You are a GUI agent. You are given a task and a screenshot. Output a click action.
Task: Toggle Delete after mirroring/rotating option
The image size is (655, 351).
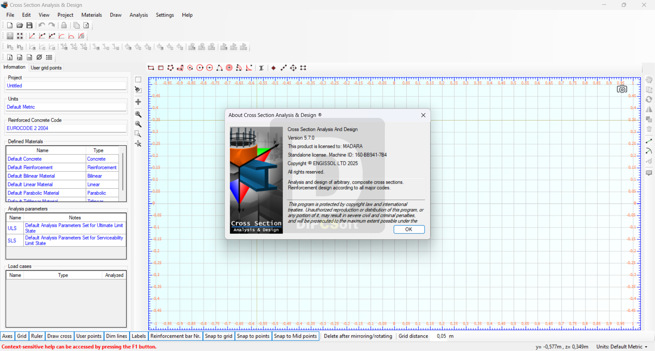[x=358, y=336]
